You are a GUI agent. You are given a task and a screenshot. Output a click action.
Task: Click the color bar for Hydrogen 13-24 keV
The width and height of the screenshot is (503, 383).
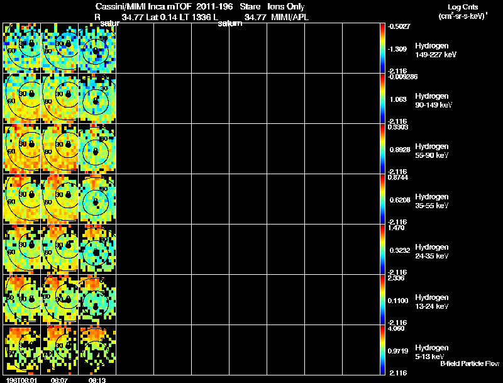(x=382, y=299)
